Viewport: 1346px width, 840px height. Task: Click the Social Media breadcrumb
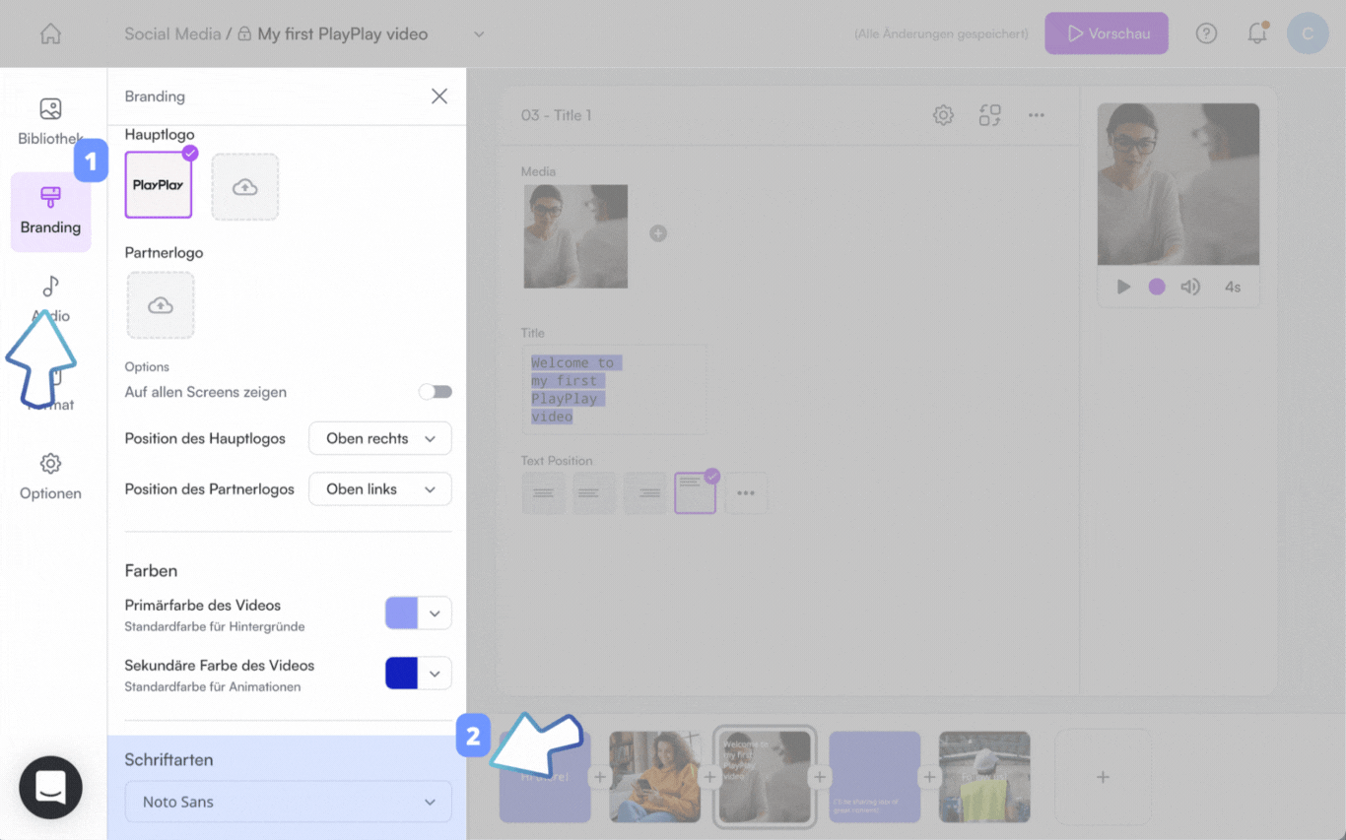coord(172,33)
